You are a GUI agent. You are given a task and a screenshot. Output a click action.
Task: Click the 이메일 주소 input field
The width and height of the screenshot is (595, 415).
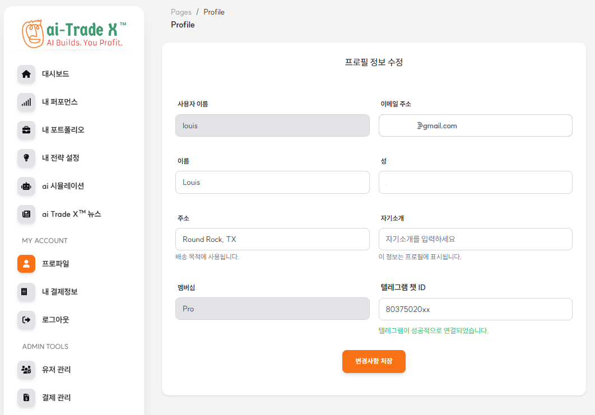pyautogui.click(x=475, y=125)
